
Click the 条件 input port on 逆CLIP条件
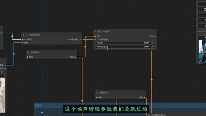pyautogui.click(x=95, y=36)
